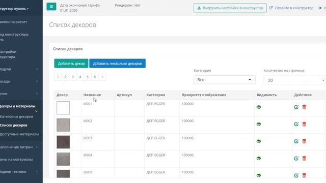Go to pagination page 1
This screenshot has width=326, height=183.
58,77
